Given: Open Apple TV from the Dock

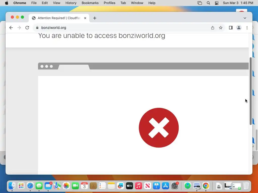Looking at the screenshot, I should point(129,186).
